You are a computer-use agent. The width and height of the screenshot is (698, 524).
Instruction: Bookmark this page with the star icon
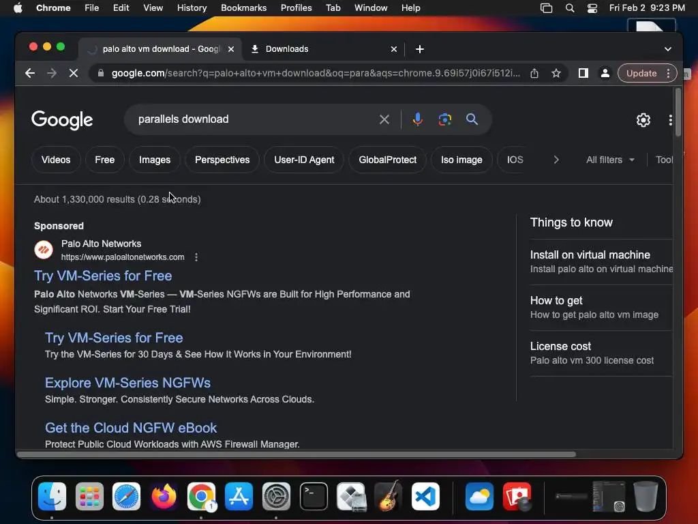[556, 73]
